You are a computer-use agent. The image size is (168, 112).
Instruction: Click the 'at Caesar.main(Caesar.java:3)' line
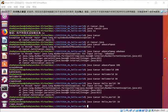coord(37,40)
